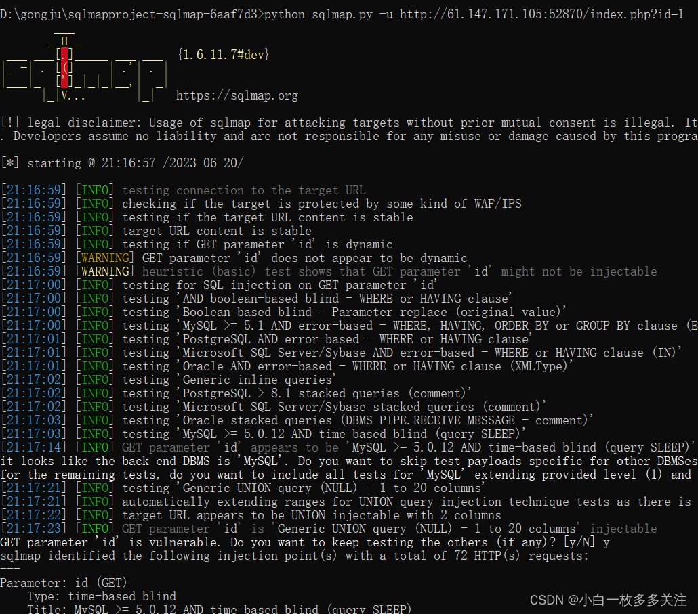Image resolution: width=698 pixels, height=614 pixels.
Task: Select the 'Generic inline queries' line
Action: [x=168, y=380]
